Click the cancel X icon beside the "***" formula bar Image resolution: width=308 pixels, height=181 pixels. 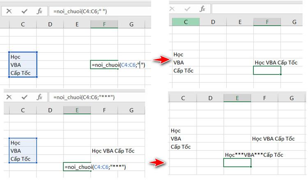pos(9,97)
